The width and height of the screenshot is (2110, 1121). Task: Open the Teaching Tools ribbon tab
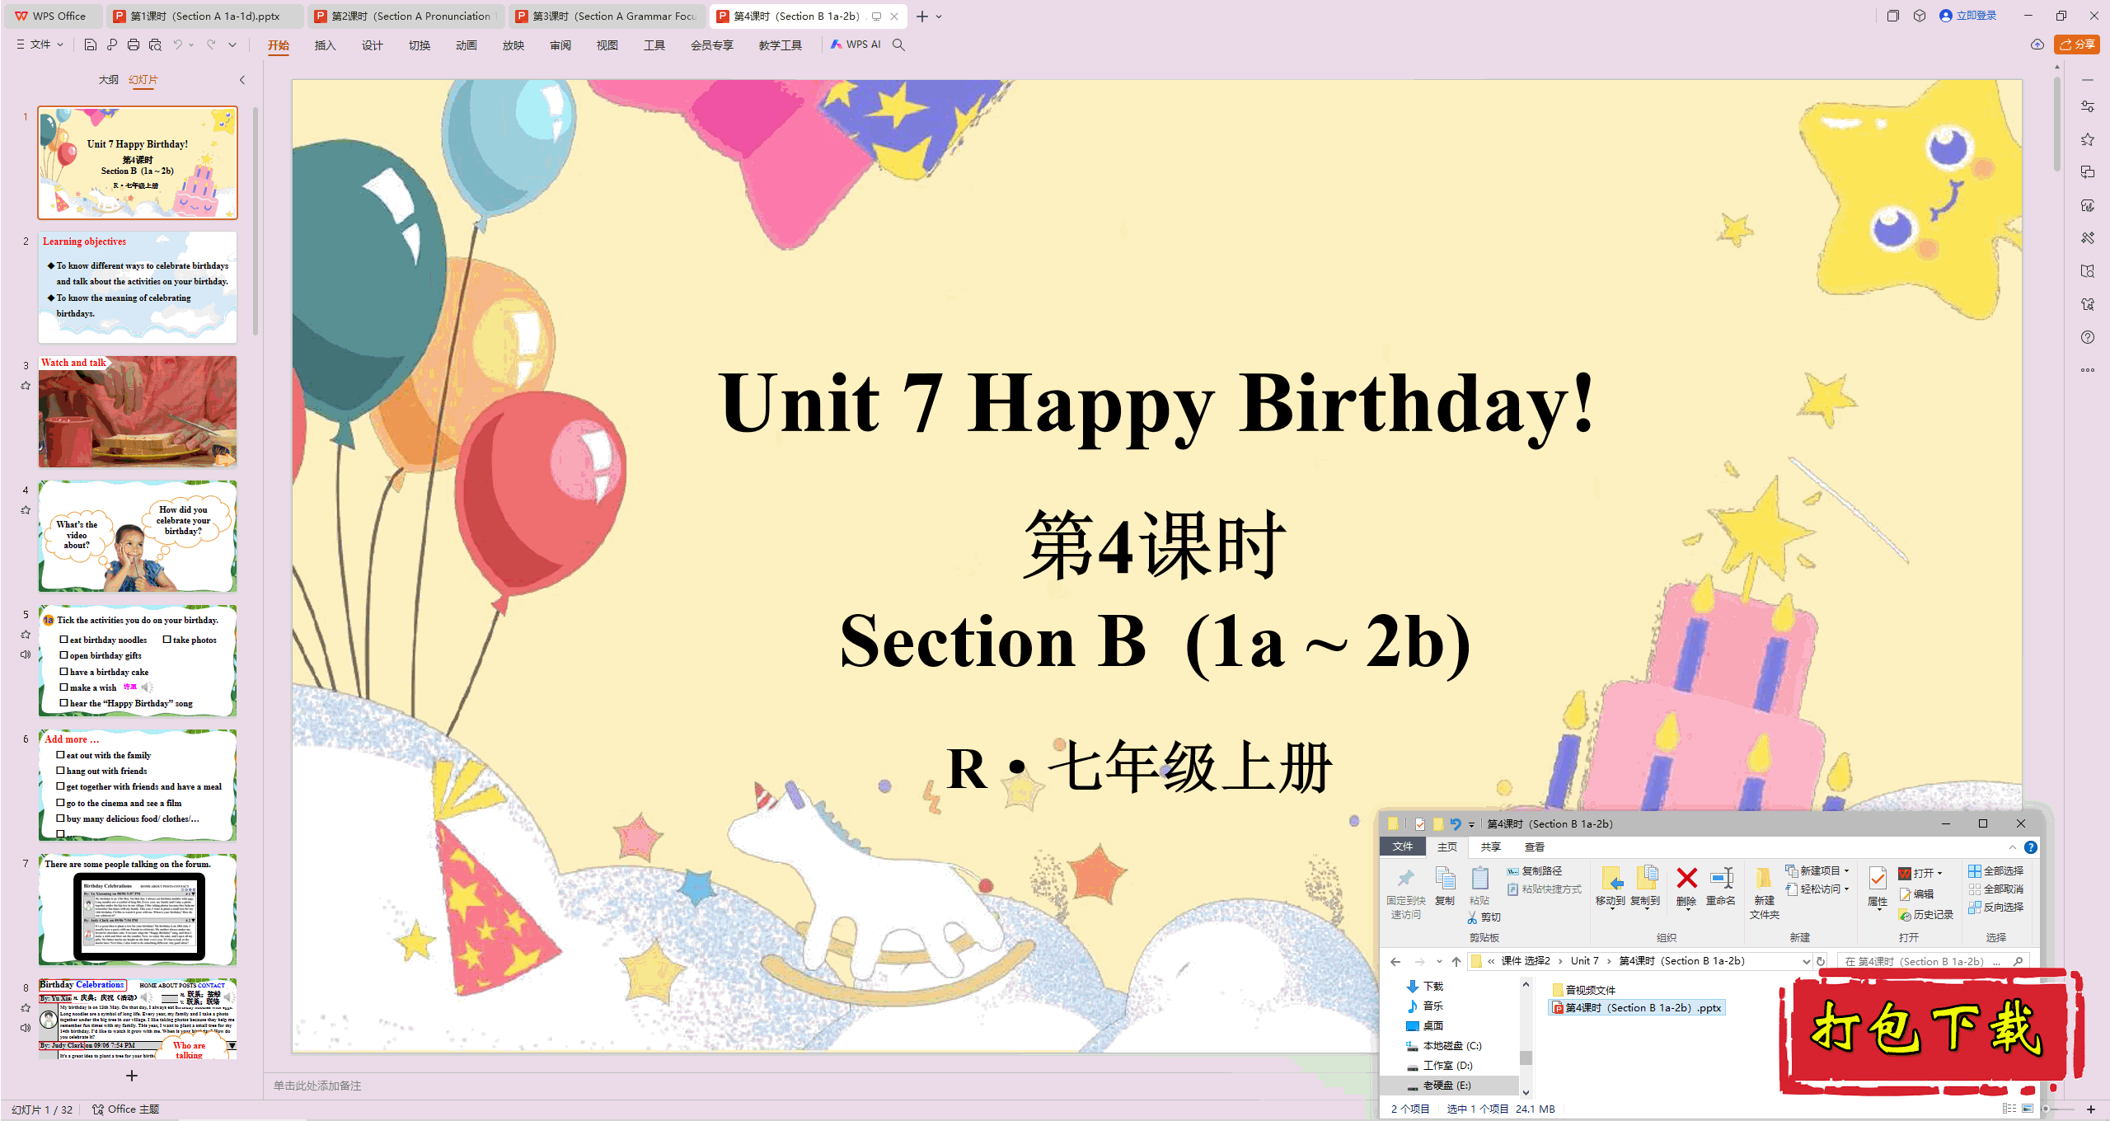point(781,45)
